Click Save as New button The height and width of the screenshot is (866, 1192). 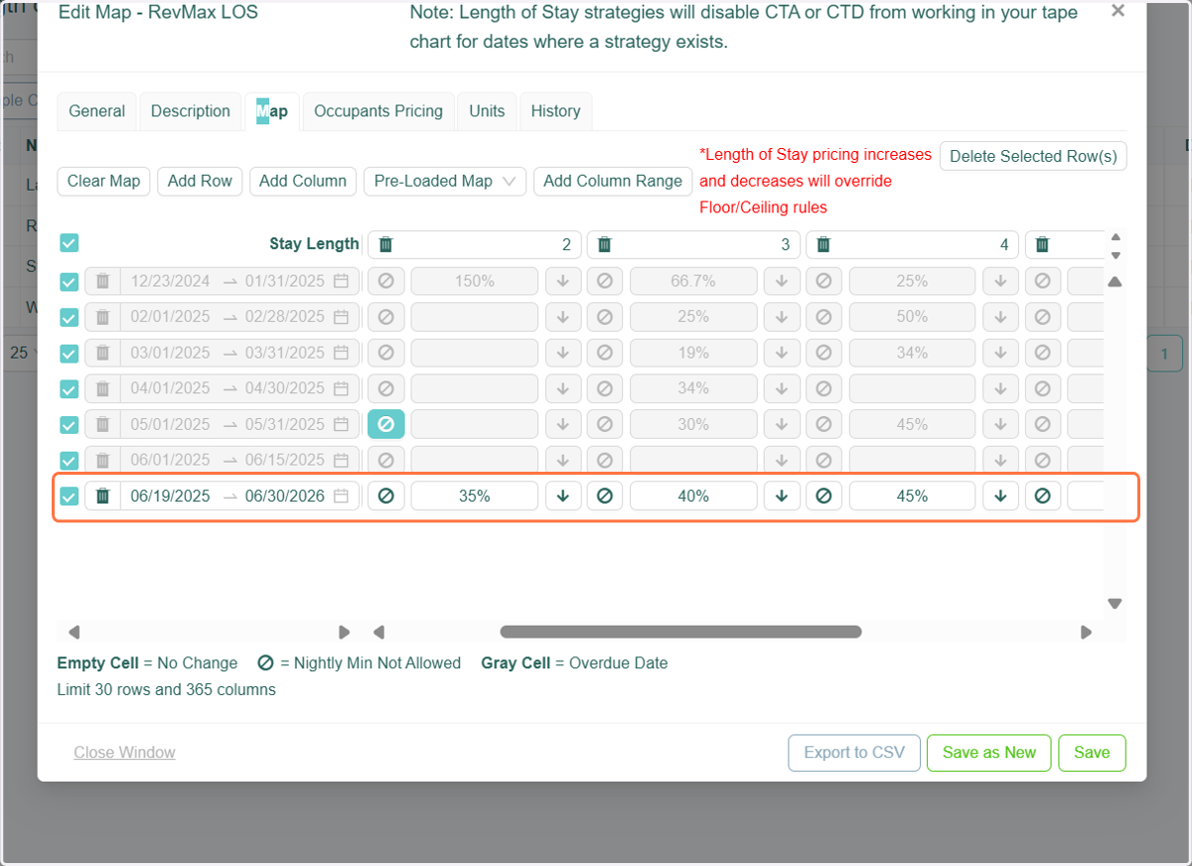[x=989, y=753]
